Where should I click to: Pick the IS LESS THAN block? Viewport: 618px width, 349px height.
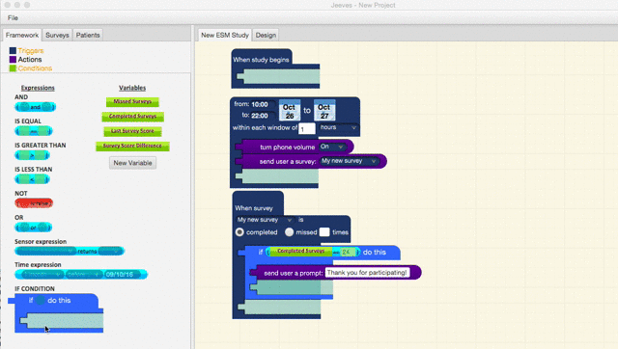click(32, 179)
